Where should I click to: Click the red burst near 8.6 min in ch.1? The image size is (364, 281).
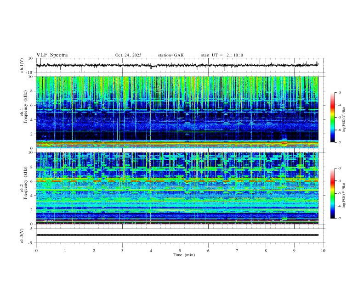tap(284, 143)
